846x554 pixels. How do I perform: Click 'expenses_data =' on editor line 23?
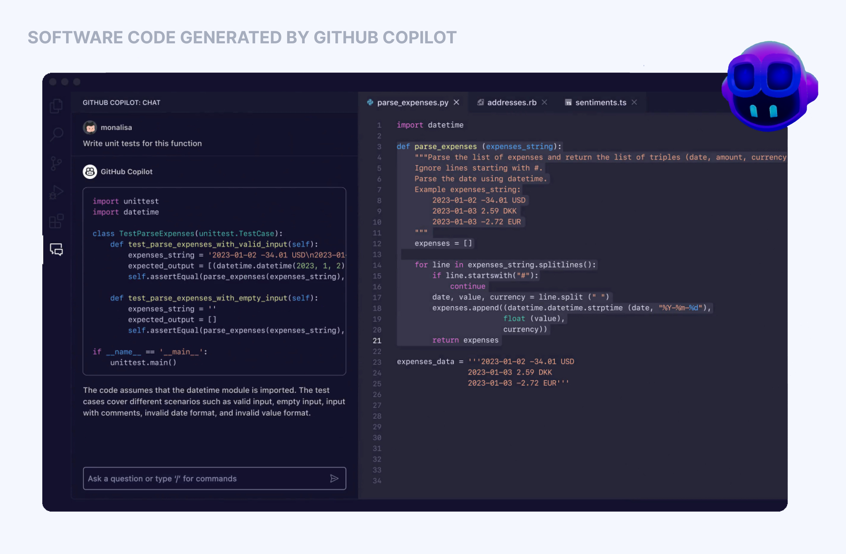(430, 362)
